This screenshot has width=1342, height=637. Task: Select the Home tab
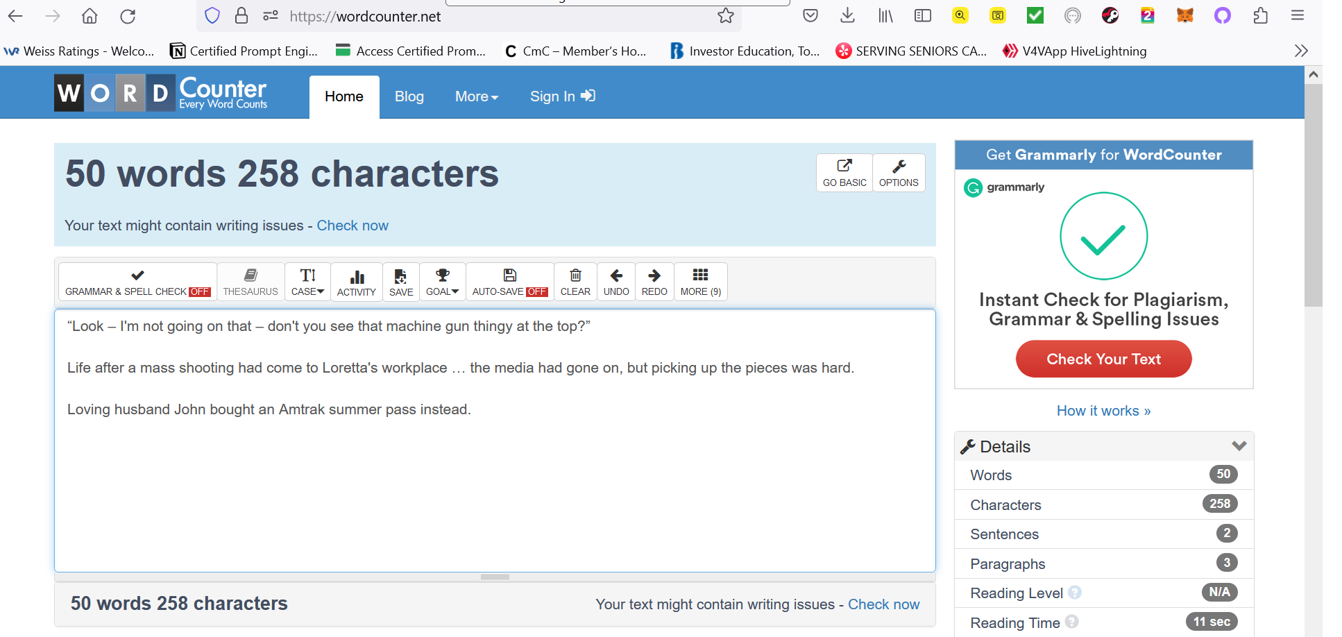[x=344, y=96]
